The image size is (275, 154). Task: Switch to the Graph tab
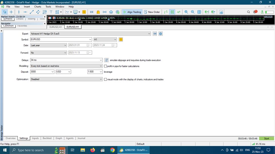click(x=59, y=138)
